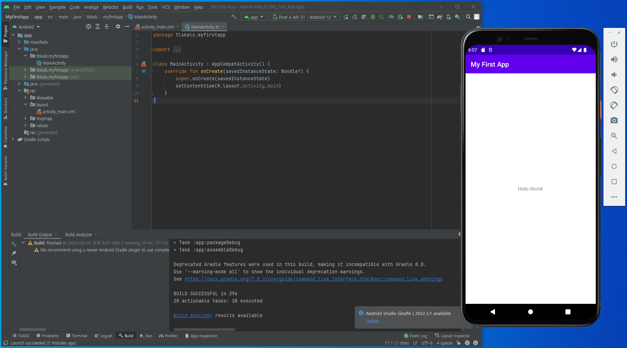Open the SDK Manager cube icon
The image size is (627, 348).
click(x=458, y=17)
